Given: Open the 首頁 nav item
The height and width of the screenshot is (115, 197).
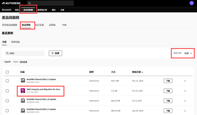Looking at the screenshot, I should tap(17, 10).
